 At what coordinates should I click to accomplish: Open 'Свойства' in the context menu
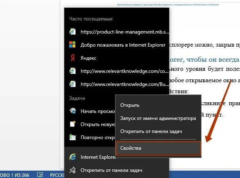tap(158, 148)
